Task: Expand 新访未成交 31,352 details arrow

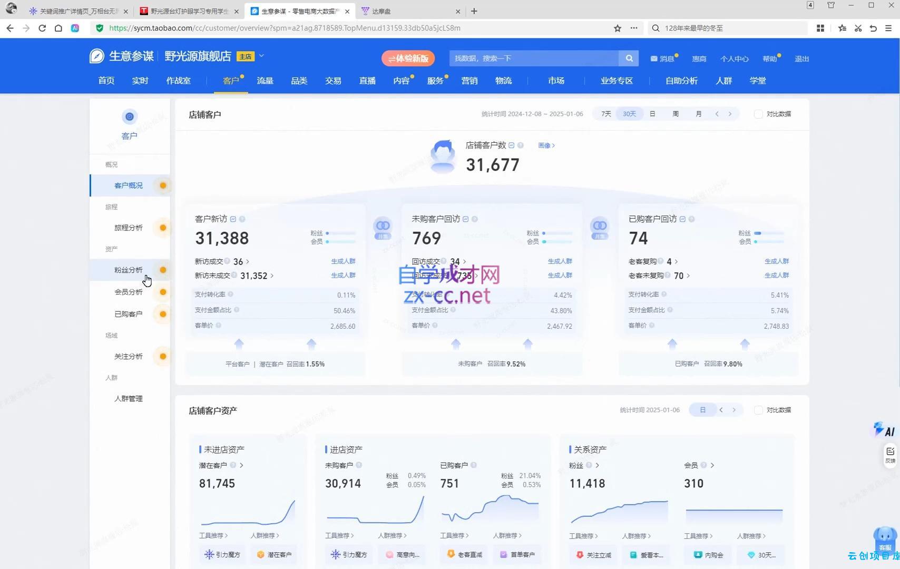Action: pos(272,276)
